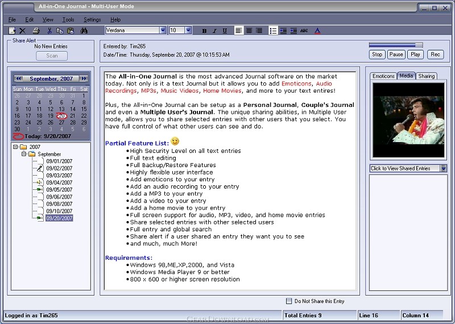Viewport: 455px width, 324px height.
Task: Click September, 2007 calendar title
Action: click(51, 78)
